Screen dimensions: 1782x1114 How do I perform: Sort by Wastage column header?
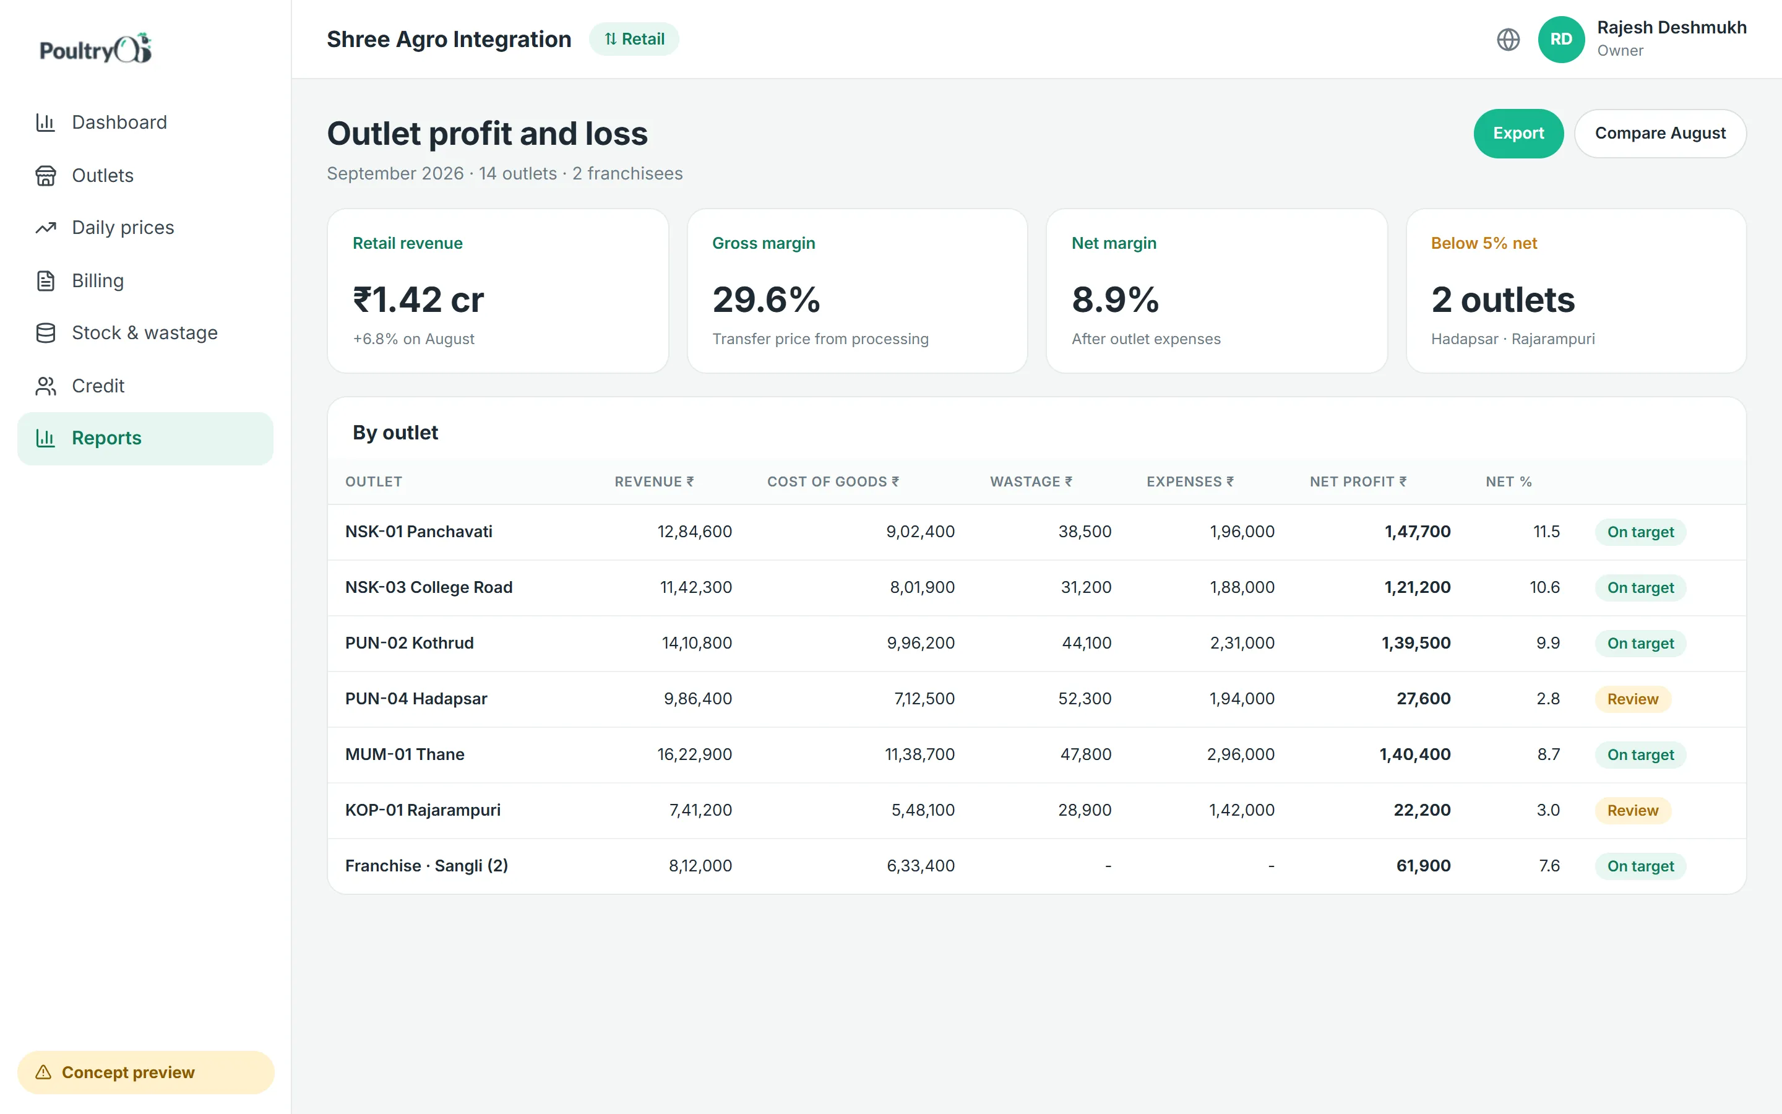point(1031,482)
